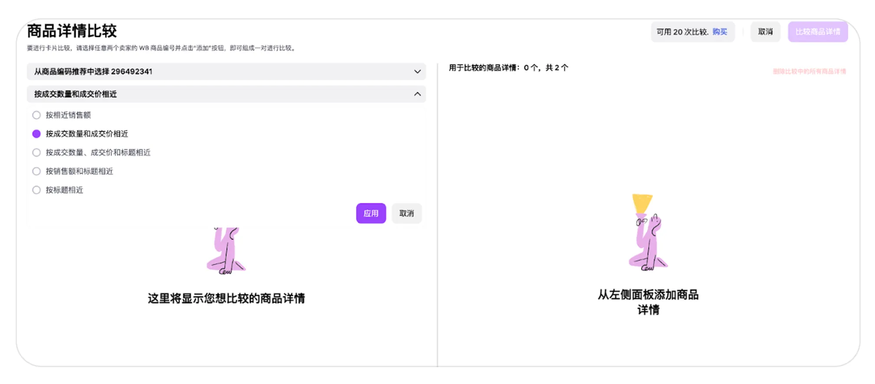Choose the 按标题相近 radio option

click(x=36, y=190)
